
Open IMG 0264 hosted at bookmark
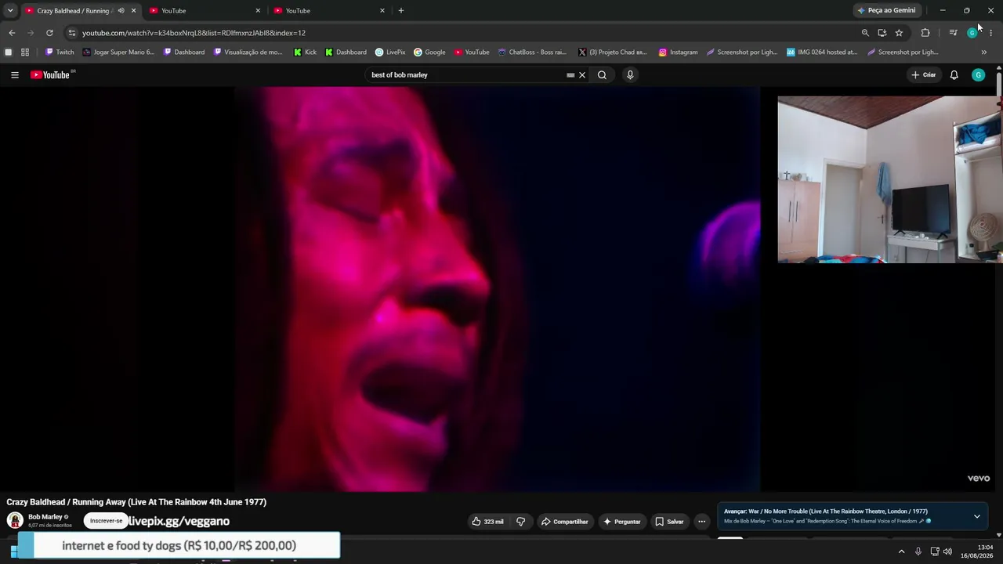click(x=822, y=52)
